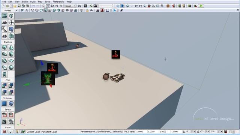
Task: Create a sphere brush
Action: tap(11, 67)
